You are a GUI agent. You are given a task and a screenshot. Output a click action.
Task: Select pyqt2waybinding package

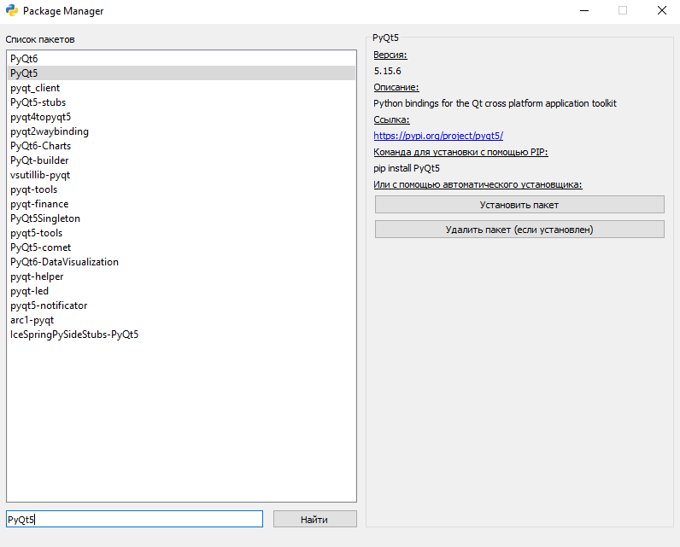coord(181,131)
